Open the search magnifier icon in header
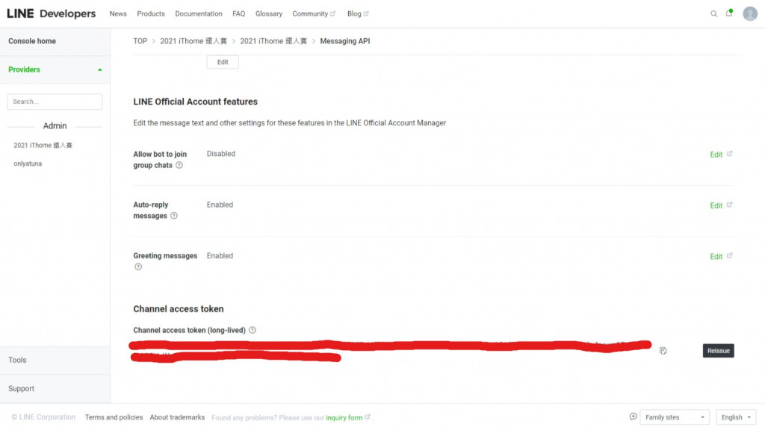 (x=713, y=13)
